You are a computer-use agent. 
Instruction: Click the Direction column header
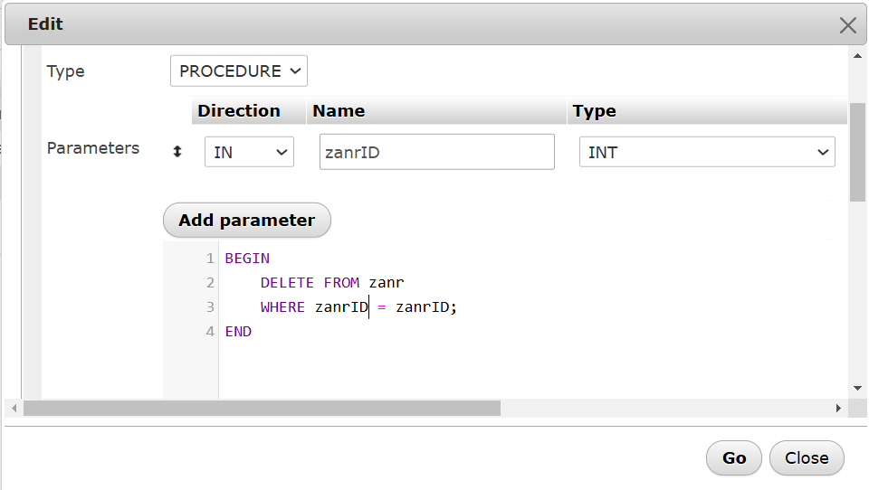click(239, 111)
